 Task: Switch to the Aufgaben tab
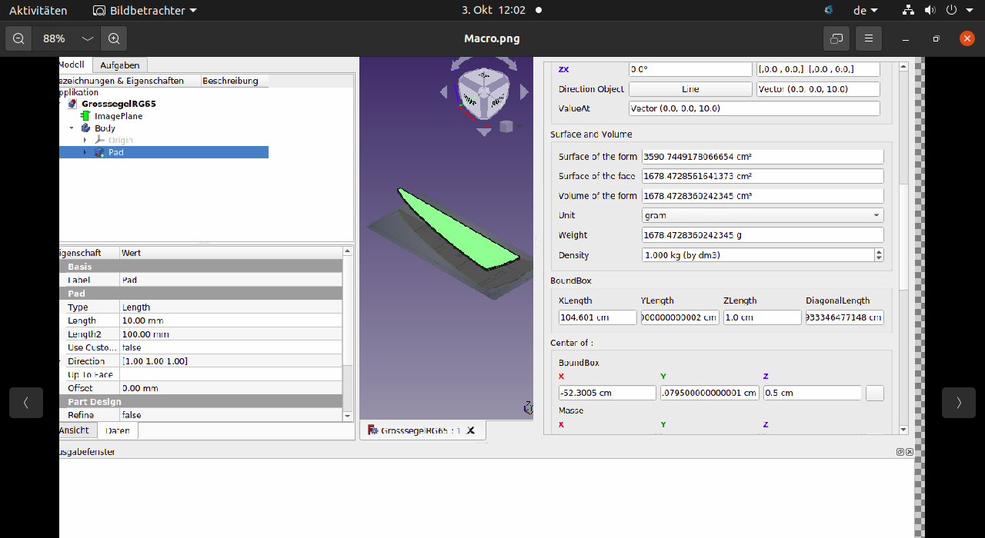120,65
